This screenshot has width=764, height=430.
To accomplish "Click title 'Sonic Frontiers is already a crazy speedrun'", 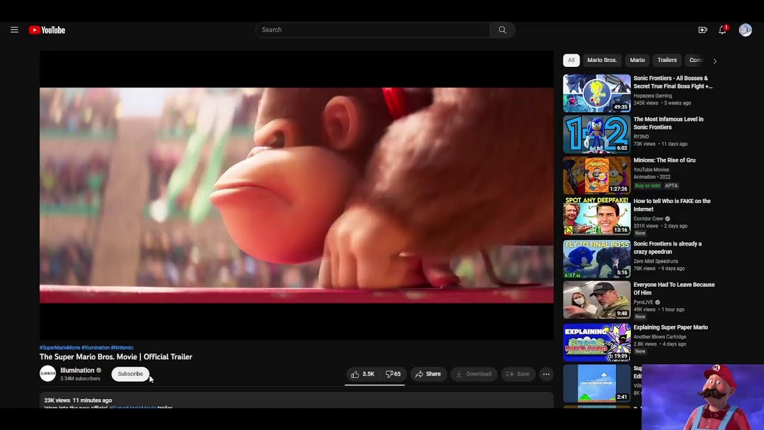I will point(667,248).
